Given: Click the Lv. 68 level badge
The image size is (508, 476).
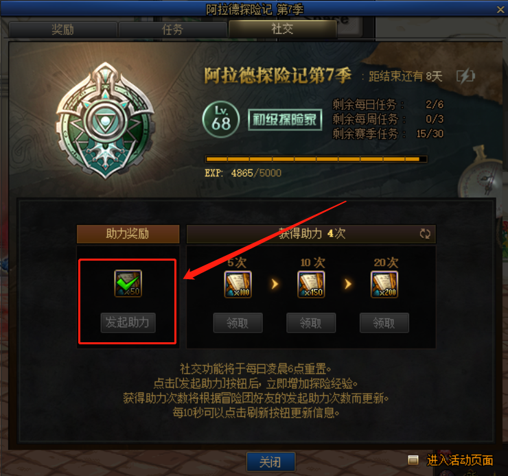Looking at the screenshot, I should (x=221, y=120).
